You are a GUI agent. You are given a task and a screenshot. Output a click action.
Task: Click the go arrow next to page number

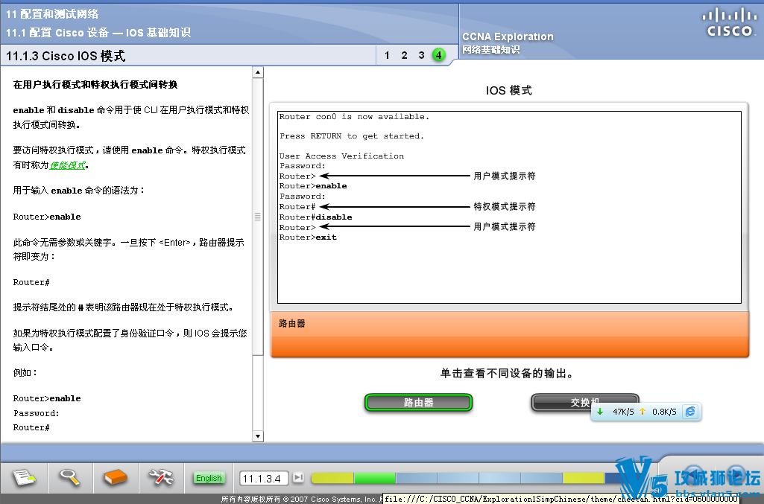click(x=298, y=478)
